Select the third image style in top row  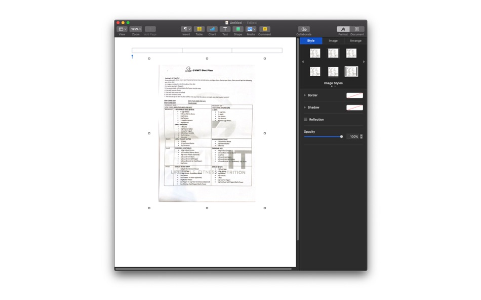coord(351,53)
